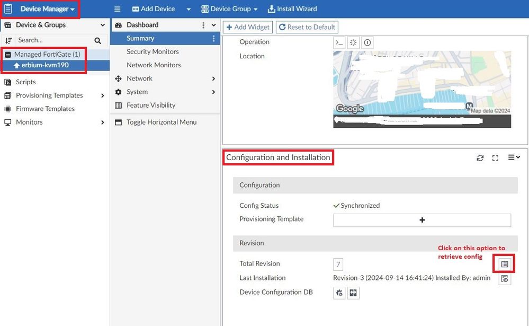Screen dimensions: 529x326
Task: Expand the Provisioning Templates section
Action: click(102, 95)
